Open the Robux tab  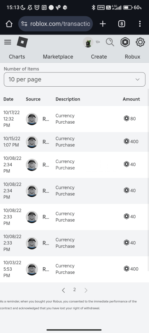click(x=132, y=57)
